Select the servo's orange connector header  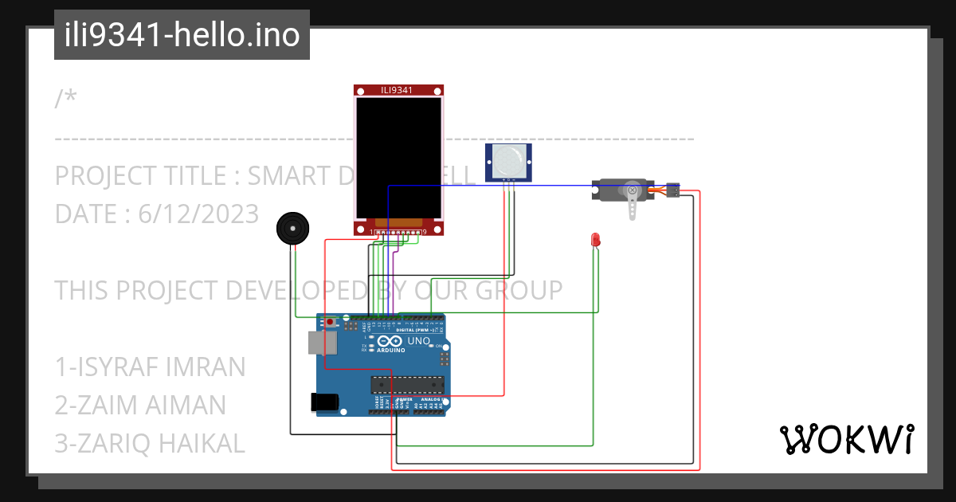673,190
